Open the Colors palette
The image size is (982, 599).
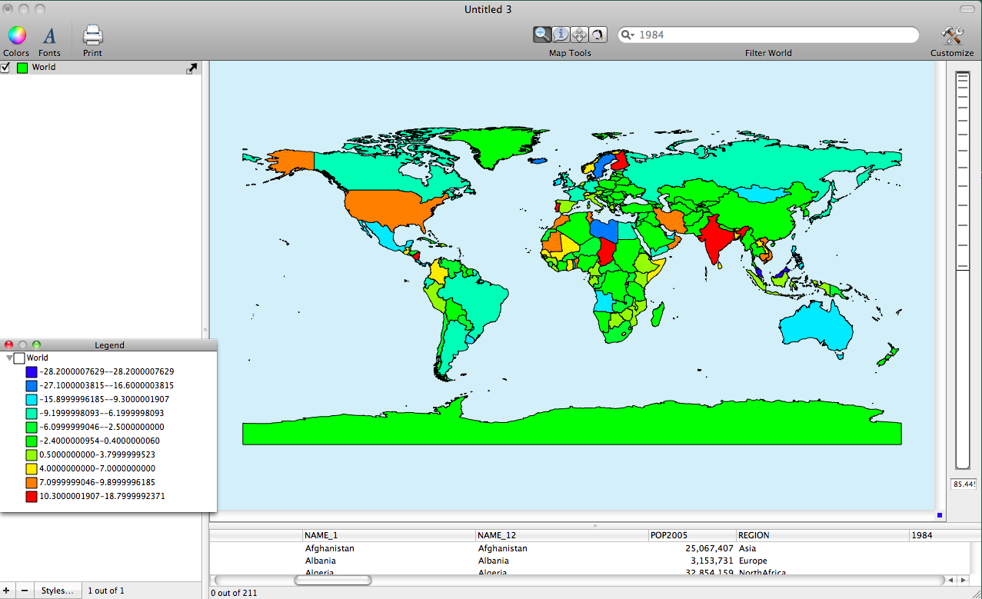[x=16, y=35]
